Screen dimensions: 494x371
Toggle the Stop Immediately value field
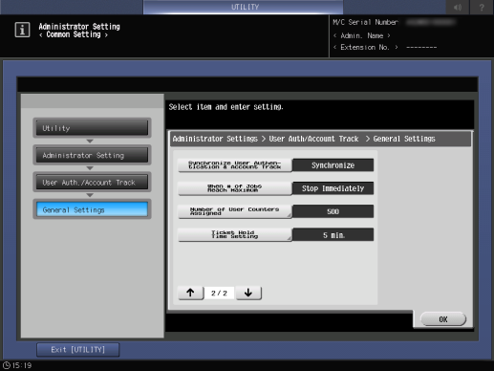click(333, 188)
